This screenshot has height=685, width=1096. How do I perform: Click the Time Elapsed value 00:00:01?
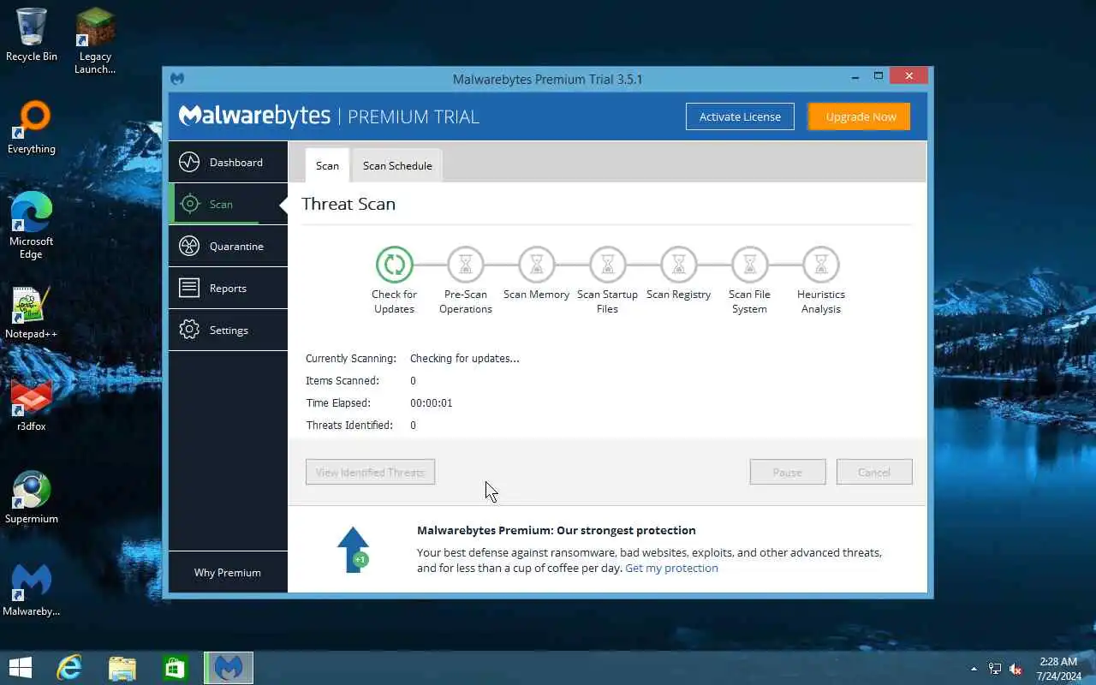431,403
